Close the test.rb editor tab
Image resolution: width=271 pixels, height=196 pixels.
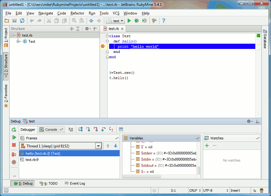click(x=122, y=29)
